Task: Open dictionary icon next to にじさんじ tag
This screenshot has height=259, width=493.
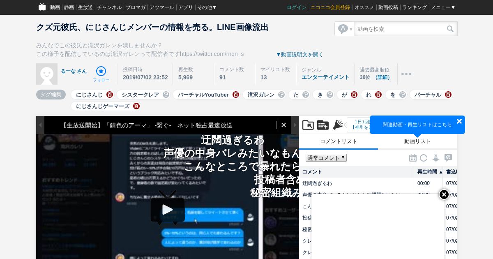Action: tap(110, 95)
